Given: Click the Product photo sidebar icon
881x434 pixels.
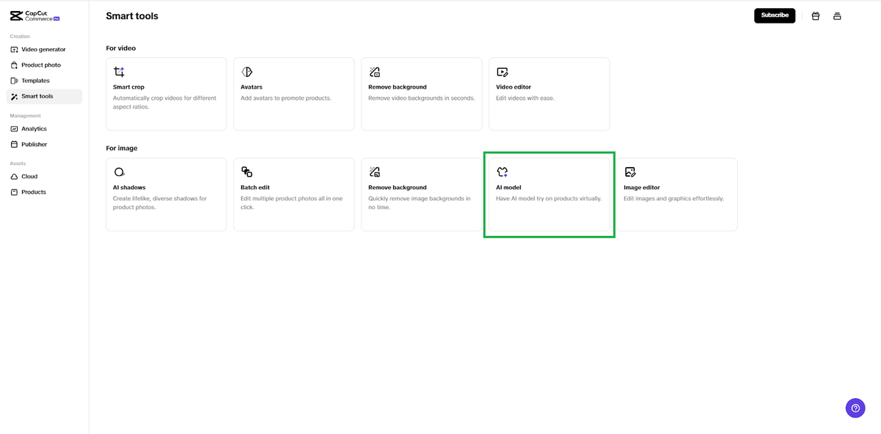Looking at the screenshot, I should click(x=14, y=65).
